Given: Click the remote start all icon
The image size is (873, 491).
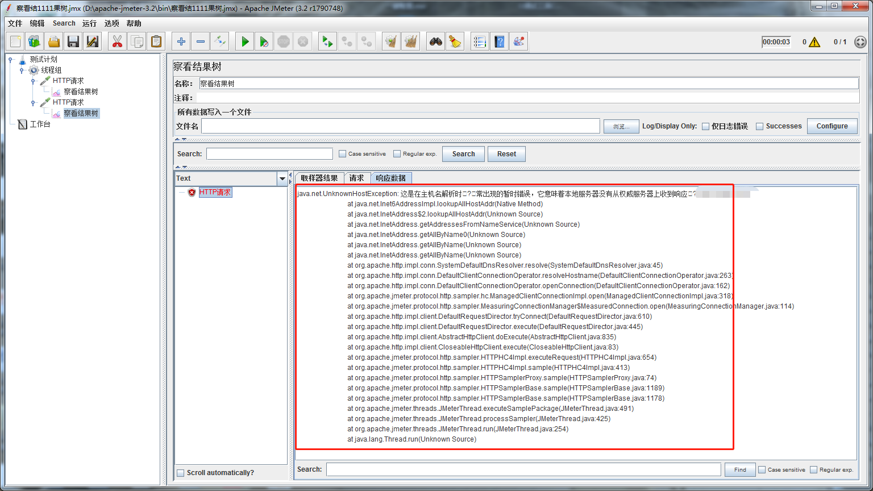Looking at the screenshot, I should [327, 41].
